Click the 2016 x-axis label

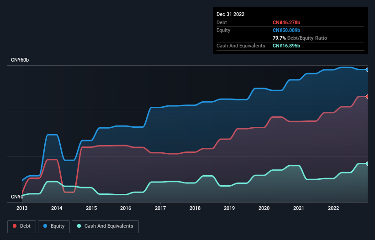(x=126, y=208)
